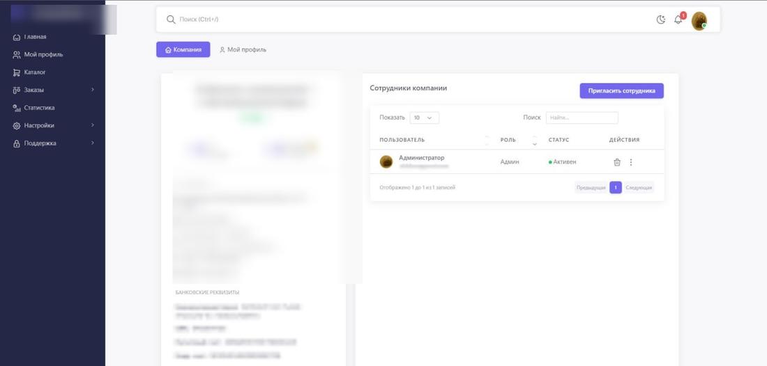Click the lock icon beside Поддержка
The height and width of the screenshot is (366, 767).
[16, 143]
